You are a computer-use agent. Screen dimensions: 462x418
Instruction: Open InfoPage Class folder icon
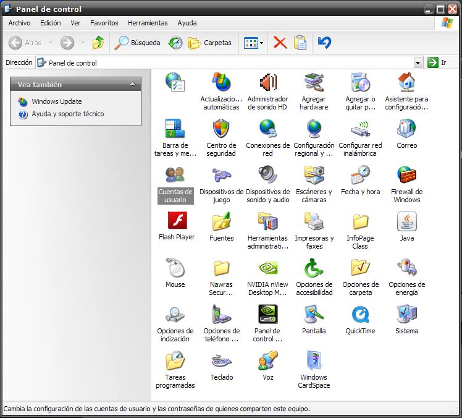pos(360,221)
